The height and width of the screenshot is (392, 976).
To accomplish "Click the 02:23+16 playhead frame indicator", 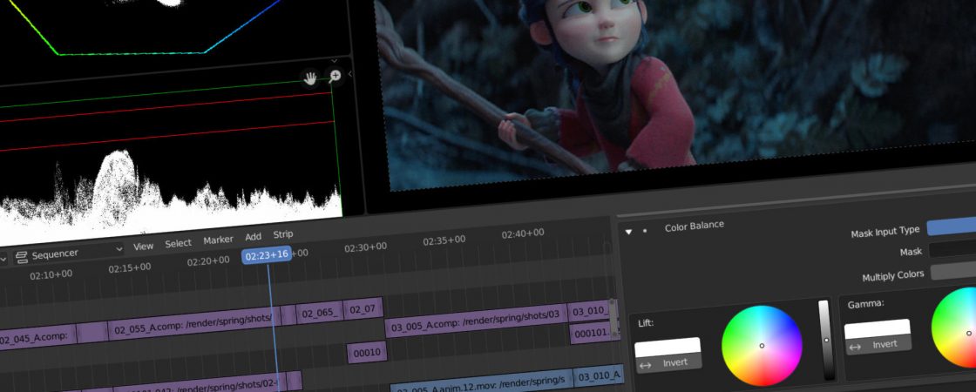I will [x=267, y=254].
